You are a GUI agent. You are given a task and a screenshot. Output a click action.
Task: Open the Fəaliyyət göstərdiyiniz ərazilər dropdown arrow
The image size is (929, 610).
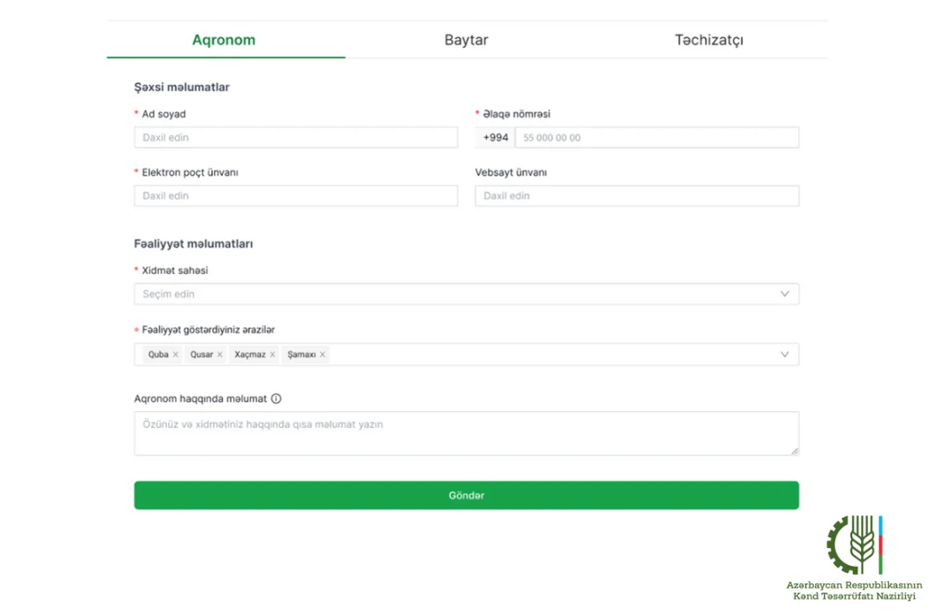click(x=784, y=355)
